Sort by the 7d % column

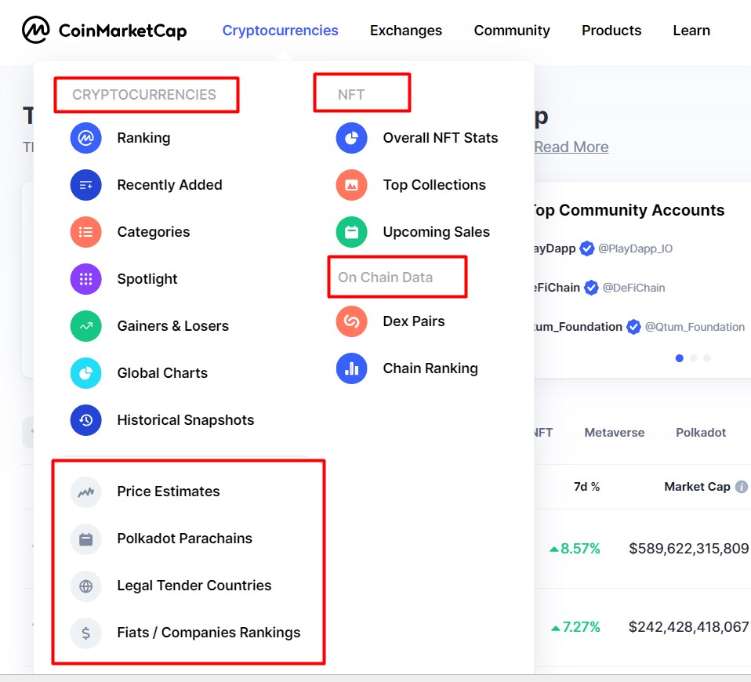[586, 487]
